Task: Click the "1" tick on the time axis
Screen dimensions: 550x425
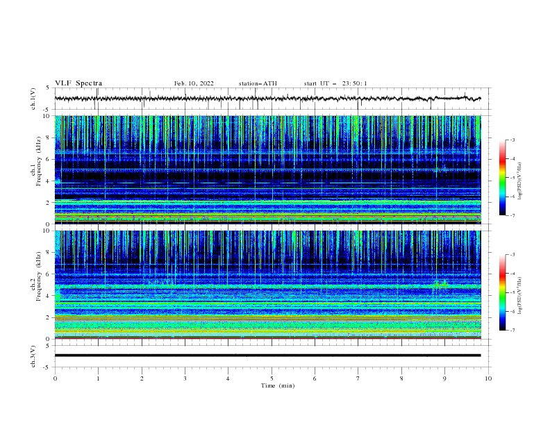Action: 98,378
